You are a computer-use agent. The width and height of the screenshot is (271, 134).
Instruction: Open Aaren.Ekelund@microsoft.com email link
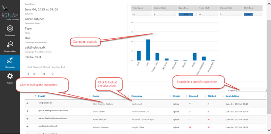tap(53, 118)
